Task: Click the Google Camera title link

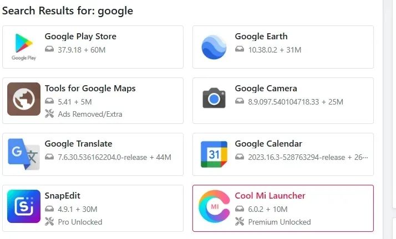Action: coord(266,89)
